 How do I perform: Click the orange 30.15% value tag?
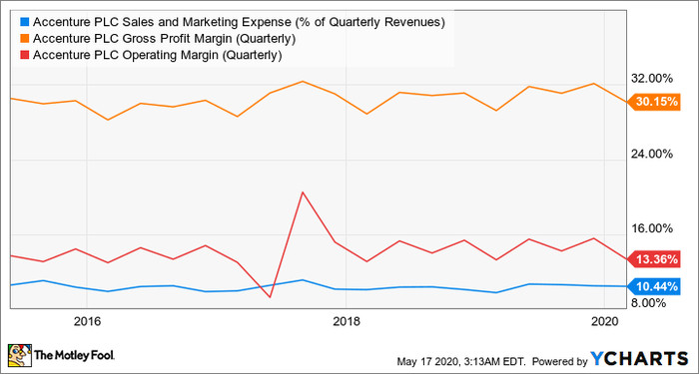coord(653,102)
